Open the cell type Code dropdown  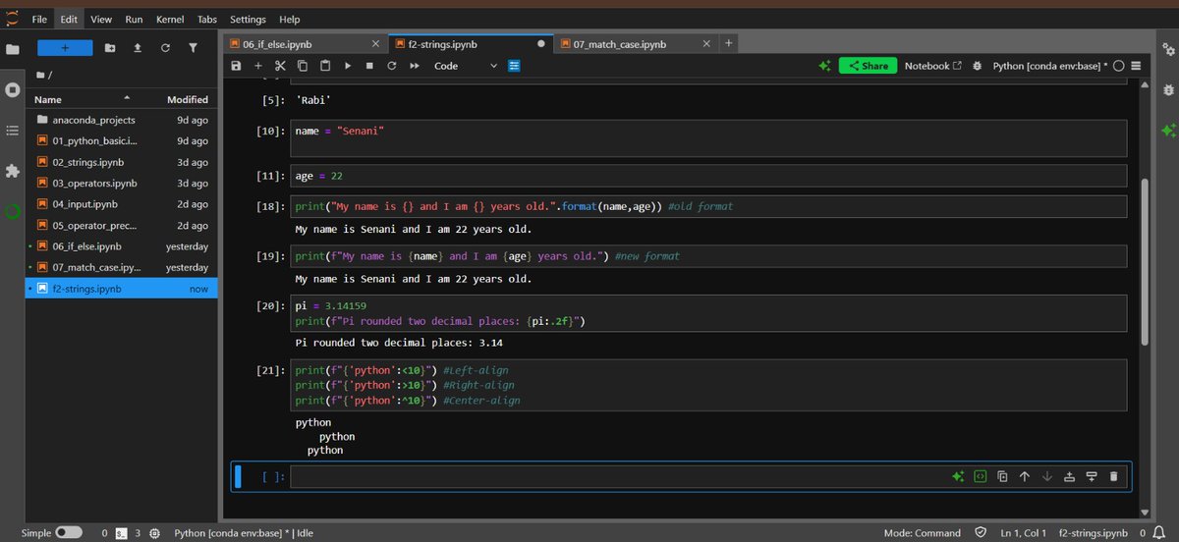[x=466, y=66]
